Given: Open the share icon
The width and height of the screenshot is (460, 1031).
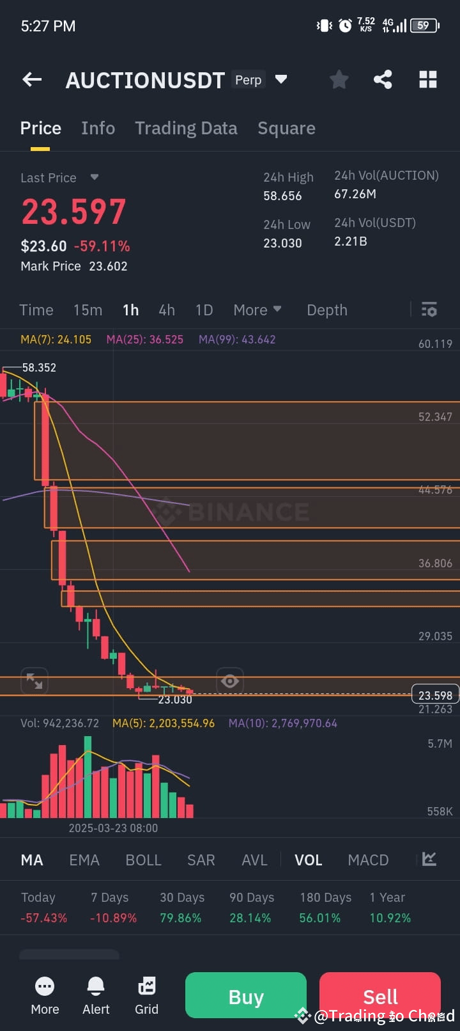Looking at the screenshot, I should [x=383, y=80].
